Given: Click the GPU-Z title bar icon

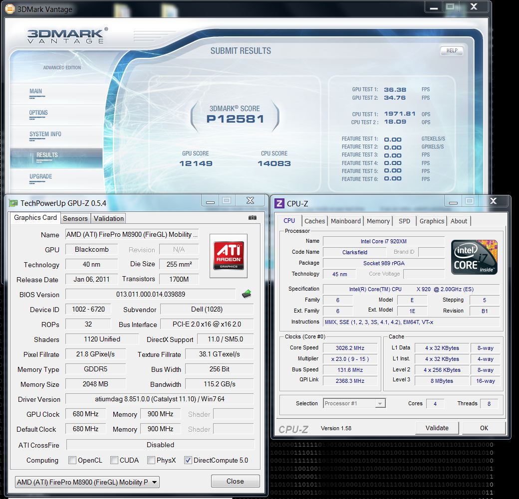Looking at the screenshot, I should 13,203.
